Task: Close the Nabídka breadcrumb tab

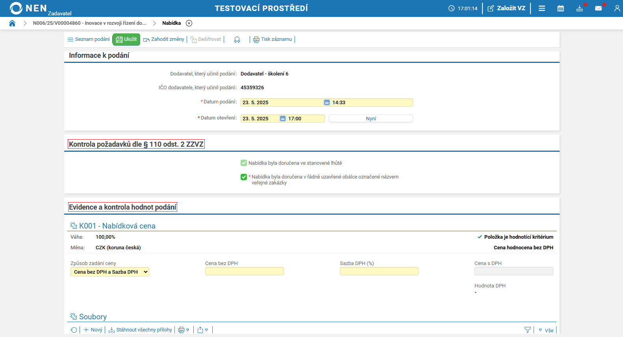Action: coord(189,23)
